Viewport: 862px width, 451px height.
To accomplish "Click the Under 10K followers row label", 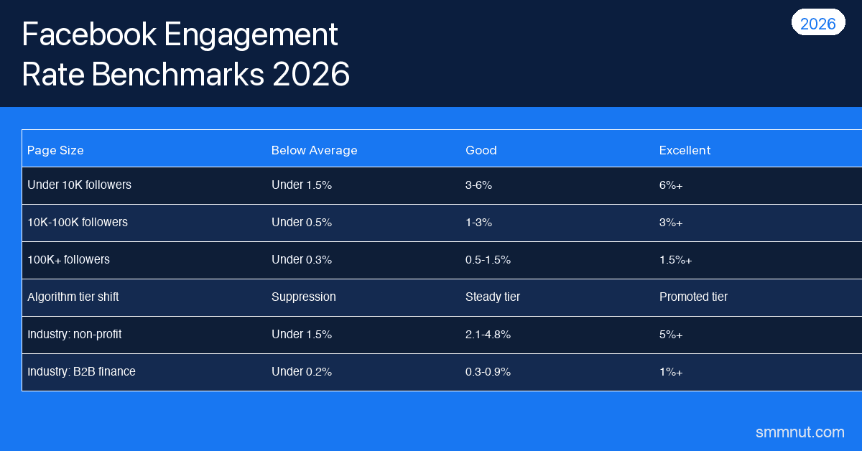I will coord(79,185).
